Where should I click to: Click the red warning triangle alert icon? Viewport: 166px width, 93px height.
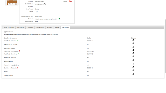(71, 1)
